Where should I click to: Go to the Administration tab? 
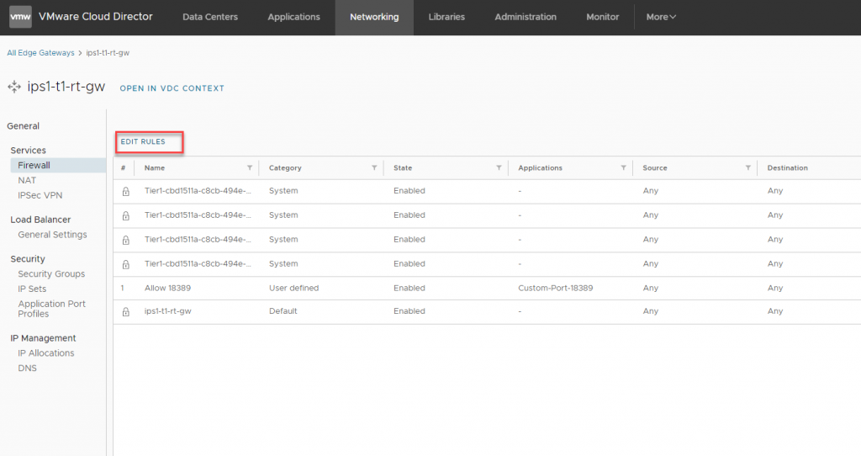tap(525, 17)
